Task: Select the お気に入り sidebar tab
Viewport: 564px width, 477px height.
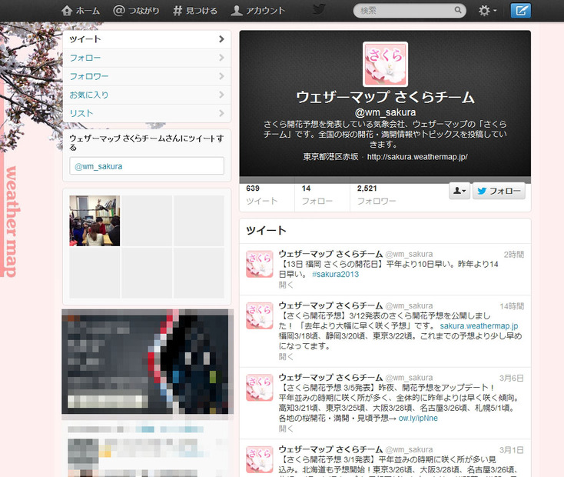Action: coord(147,95)
